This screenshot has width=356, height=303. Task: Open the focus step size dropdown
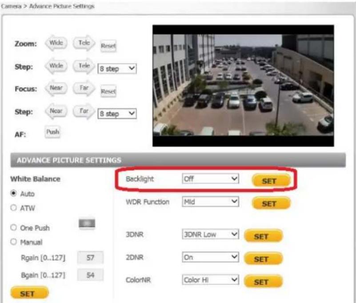[117, 113]
